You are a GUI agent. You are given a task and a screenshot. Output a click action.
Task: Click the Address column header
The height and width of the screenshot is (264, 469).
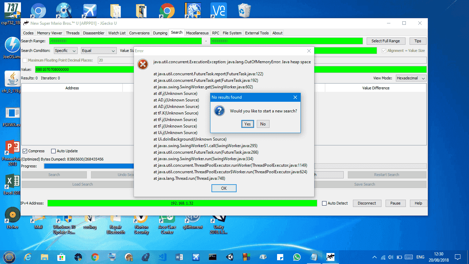(x=72, y=88)
